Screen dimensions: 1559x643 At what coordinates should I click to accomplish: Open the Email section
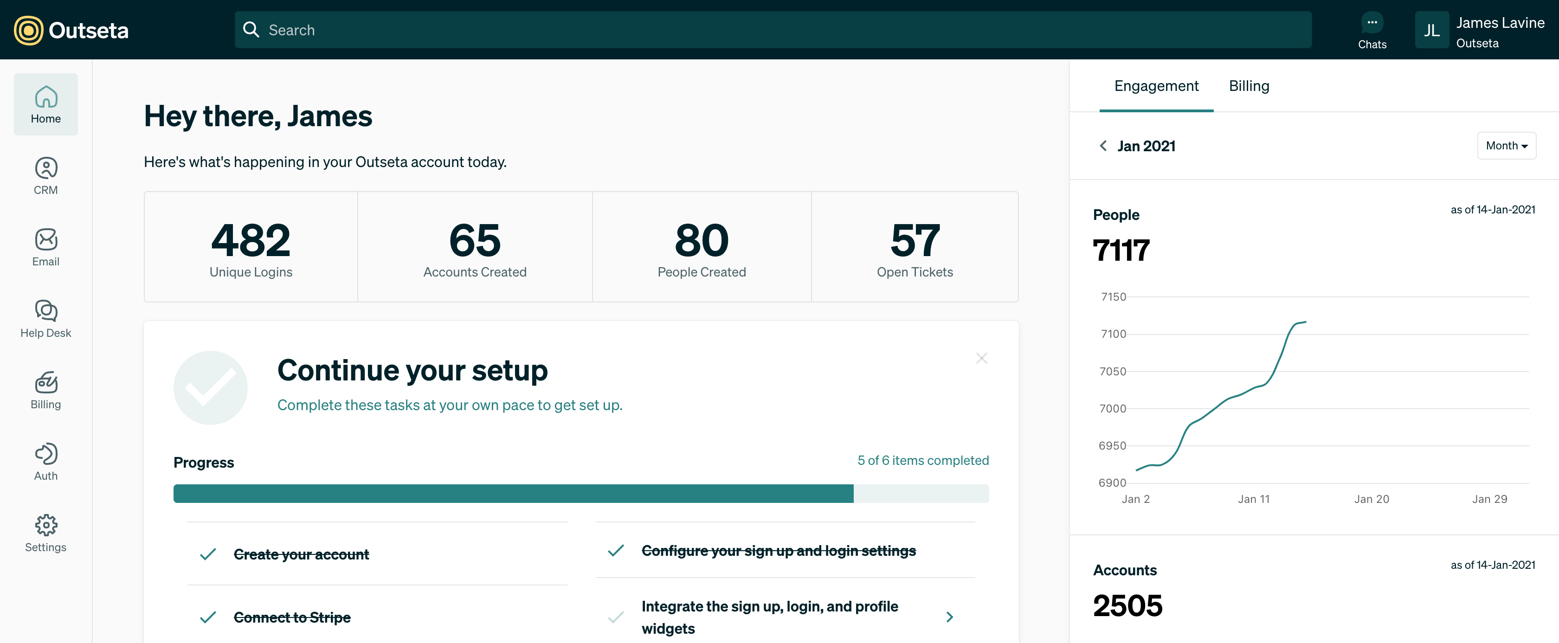point(45,247)
